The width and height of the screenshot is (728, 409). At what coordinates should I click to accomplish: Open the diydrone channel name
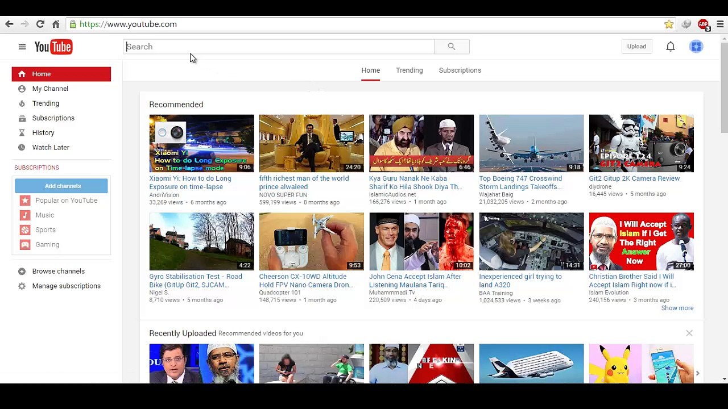pos(600,186)
